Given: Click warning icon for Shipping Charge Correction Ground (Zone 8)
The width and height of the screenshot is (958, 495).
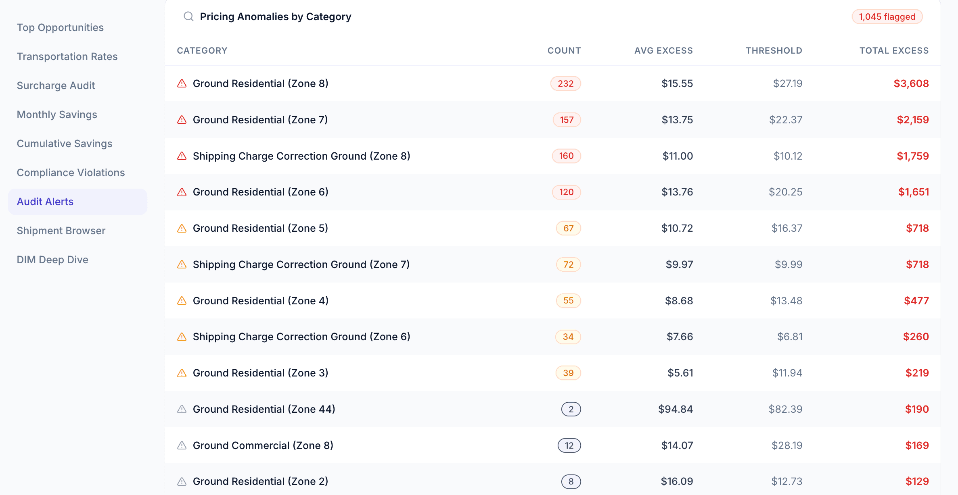Looking at the screenshot, I should pos(182,156).
